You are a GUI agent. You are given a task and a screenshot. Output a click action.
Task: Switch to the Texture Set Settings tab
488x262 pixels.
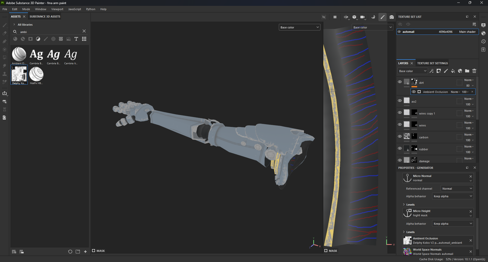point(432,63)
